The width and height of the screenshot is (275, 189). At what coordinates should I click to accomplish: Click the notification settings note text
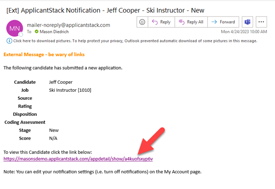tap(102, 172)
